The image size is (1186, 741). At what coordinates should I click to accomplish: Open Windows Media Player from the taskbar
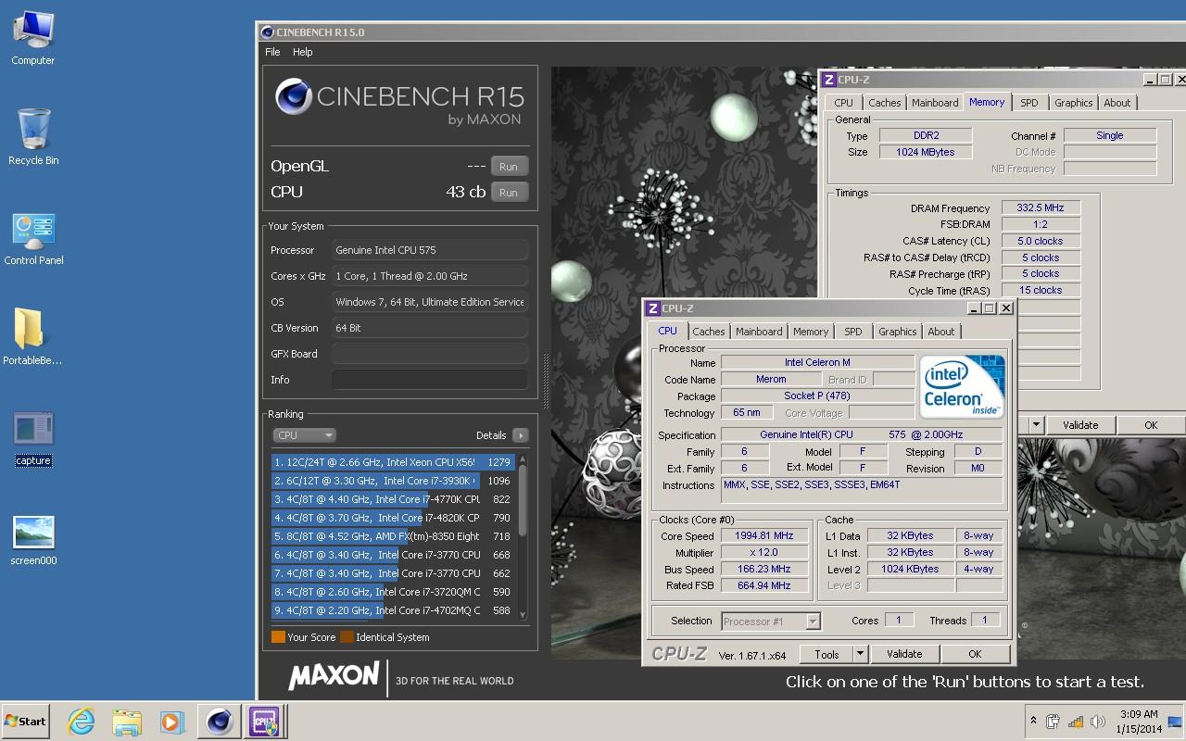(x=171, y=721)
